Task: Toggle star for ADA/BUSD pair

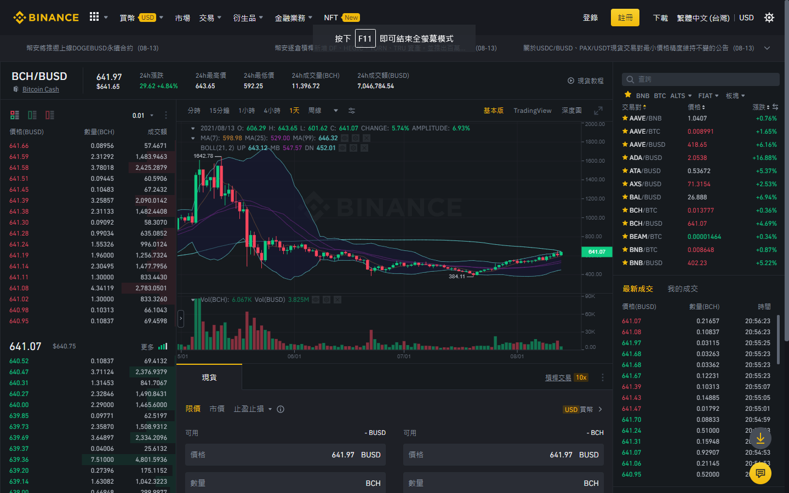Action: click(x=625, y=157)
